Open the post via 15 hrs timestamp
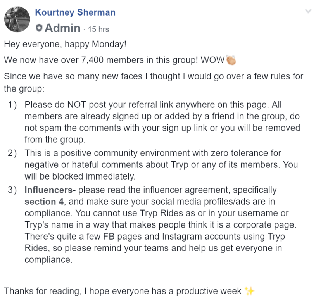This screenshot has width=316, height=297. point(98,29)
